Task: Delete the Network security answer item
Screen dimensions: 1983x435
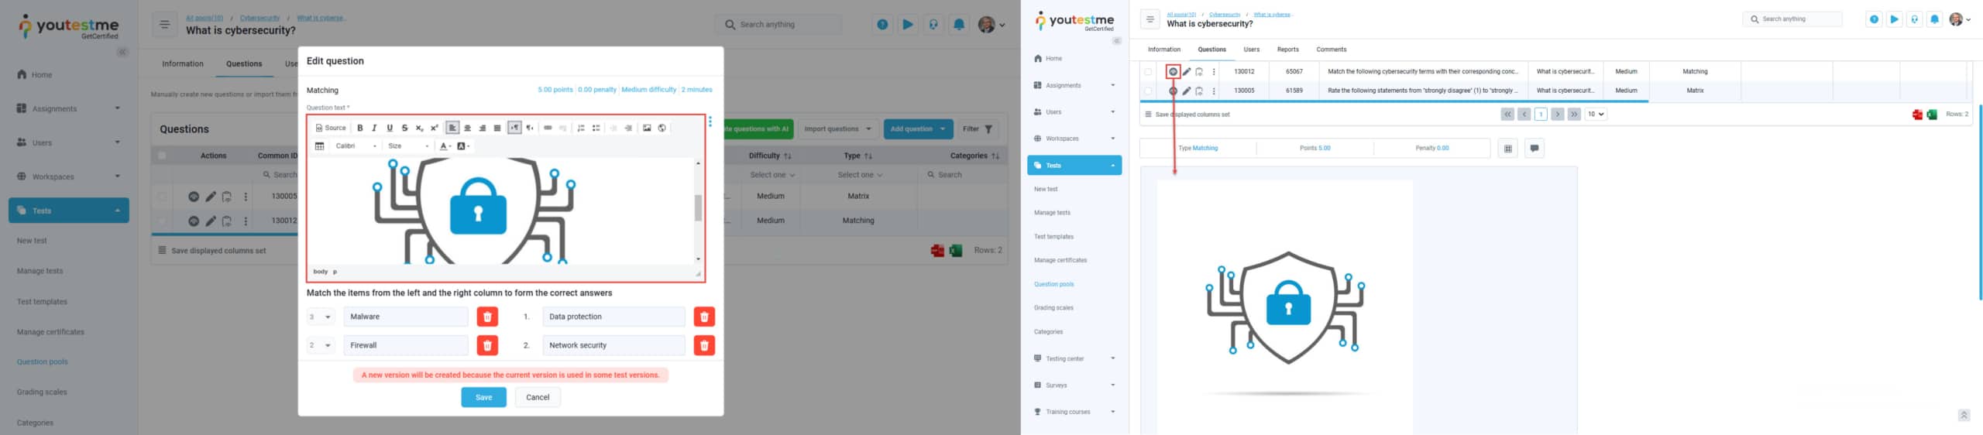Action: click(704, 345)
